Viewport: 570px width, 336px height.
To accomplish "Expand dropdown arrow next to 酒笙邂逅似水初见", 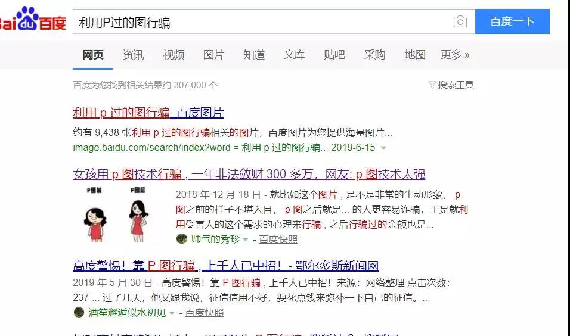I will point(172,313).
